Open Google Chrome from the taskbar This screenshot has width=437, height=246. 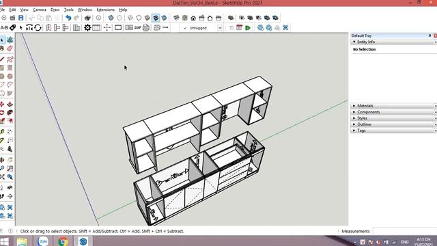[x=64, y=241]
